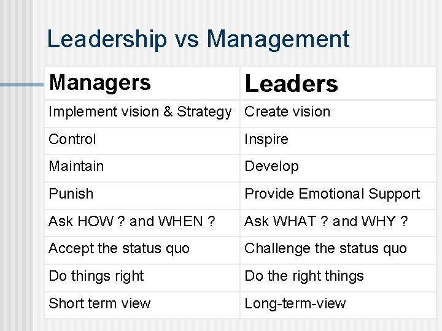Select the Control table cell
Viewport: 442px width, 331px height.
(x=72, y=139)
